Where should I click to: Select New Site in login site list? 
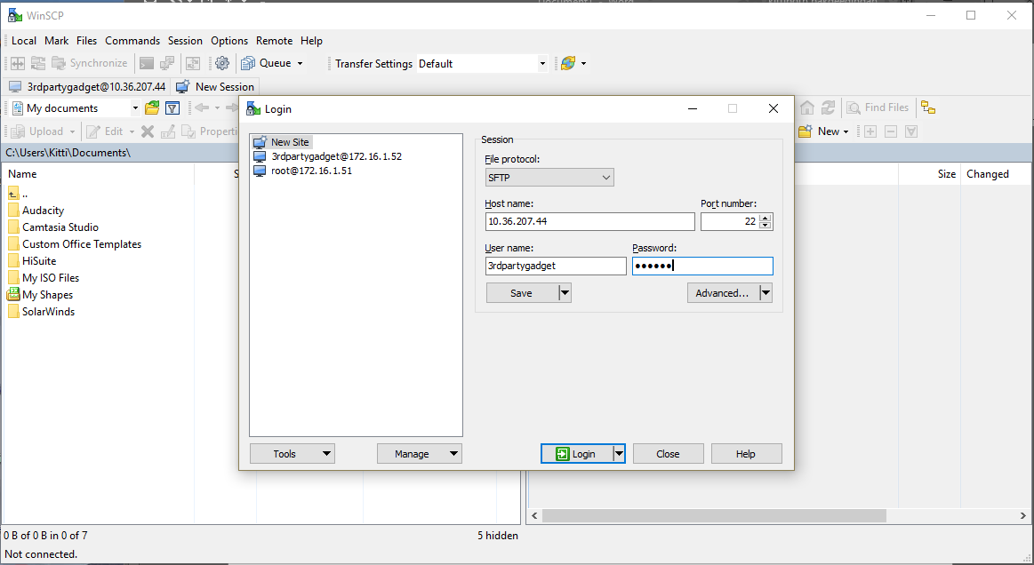tap(282, 142)
